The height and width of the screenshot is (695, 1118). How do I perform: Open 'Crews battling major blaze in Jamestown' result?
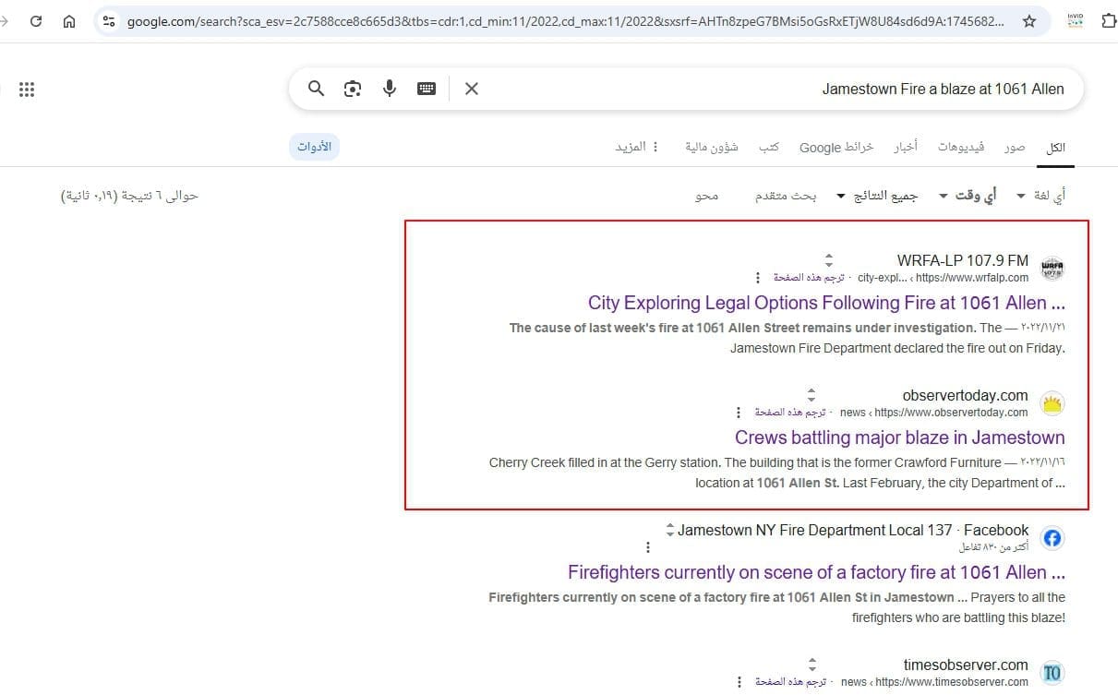pos(900,437)
